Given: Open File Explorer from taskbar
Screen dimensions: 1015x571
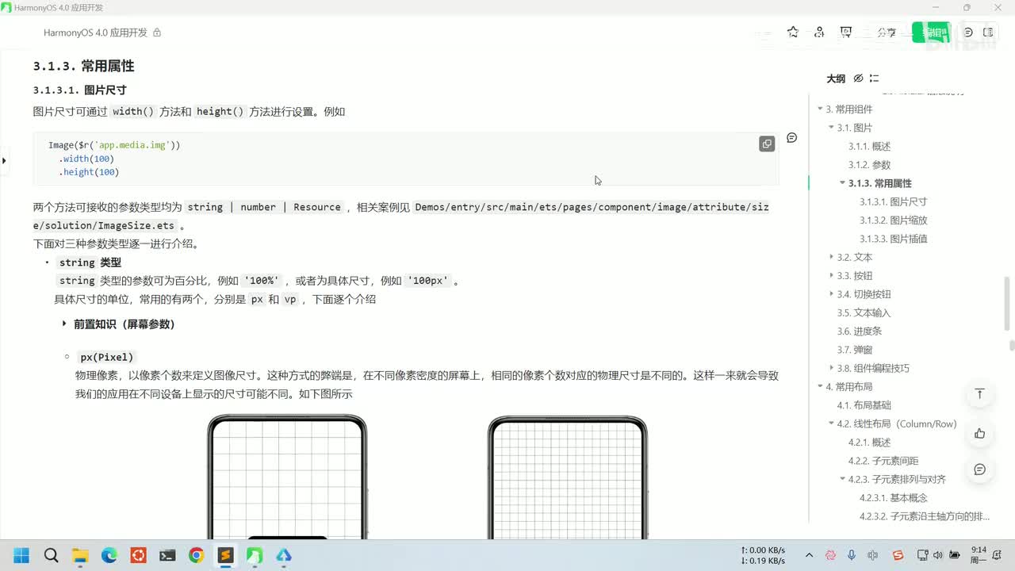Looking at the screenshot, I should [x=80, y=555].
